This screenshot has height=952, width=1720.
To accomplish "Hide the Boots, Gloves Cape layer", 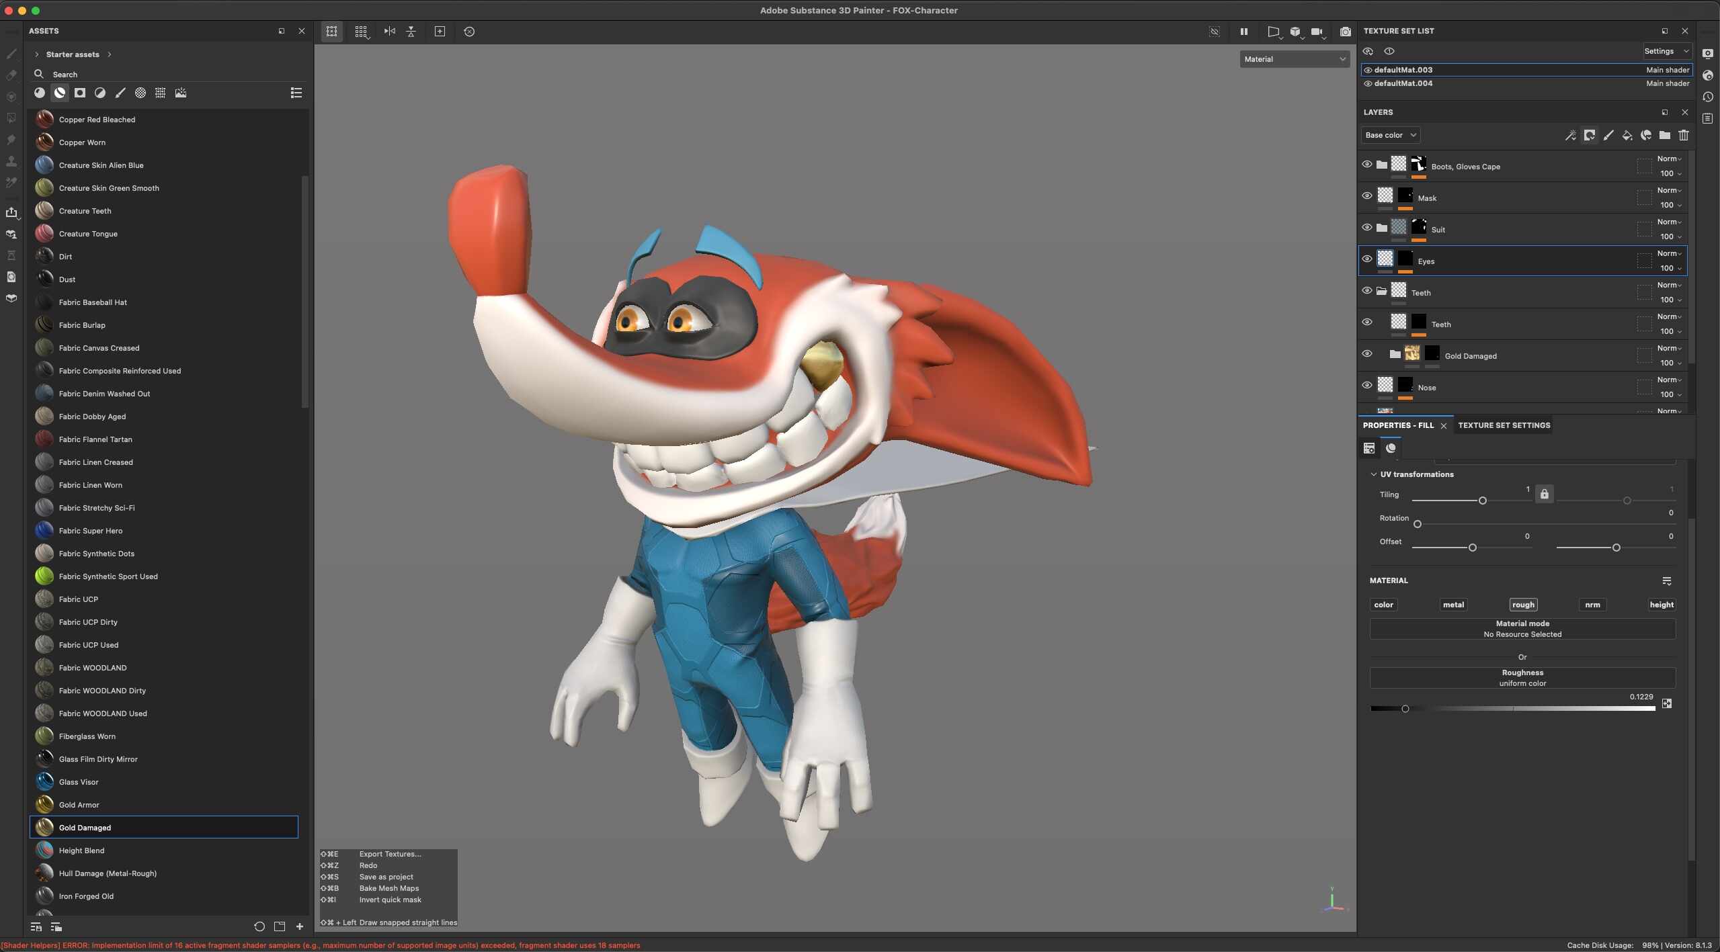I will [1367, 165].
